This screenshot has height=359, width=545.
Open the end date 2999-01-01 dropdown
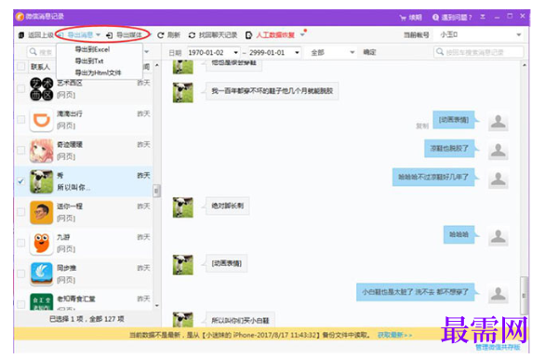[298, 52]
